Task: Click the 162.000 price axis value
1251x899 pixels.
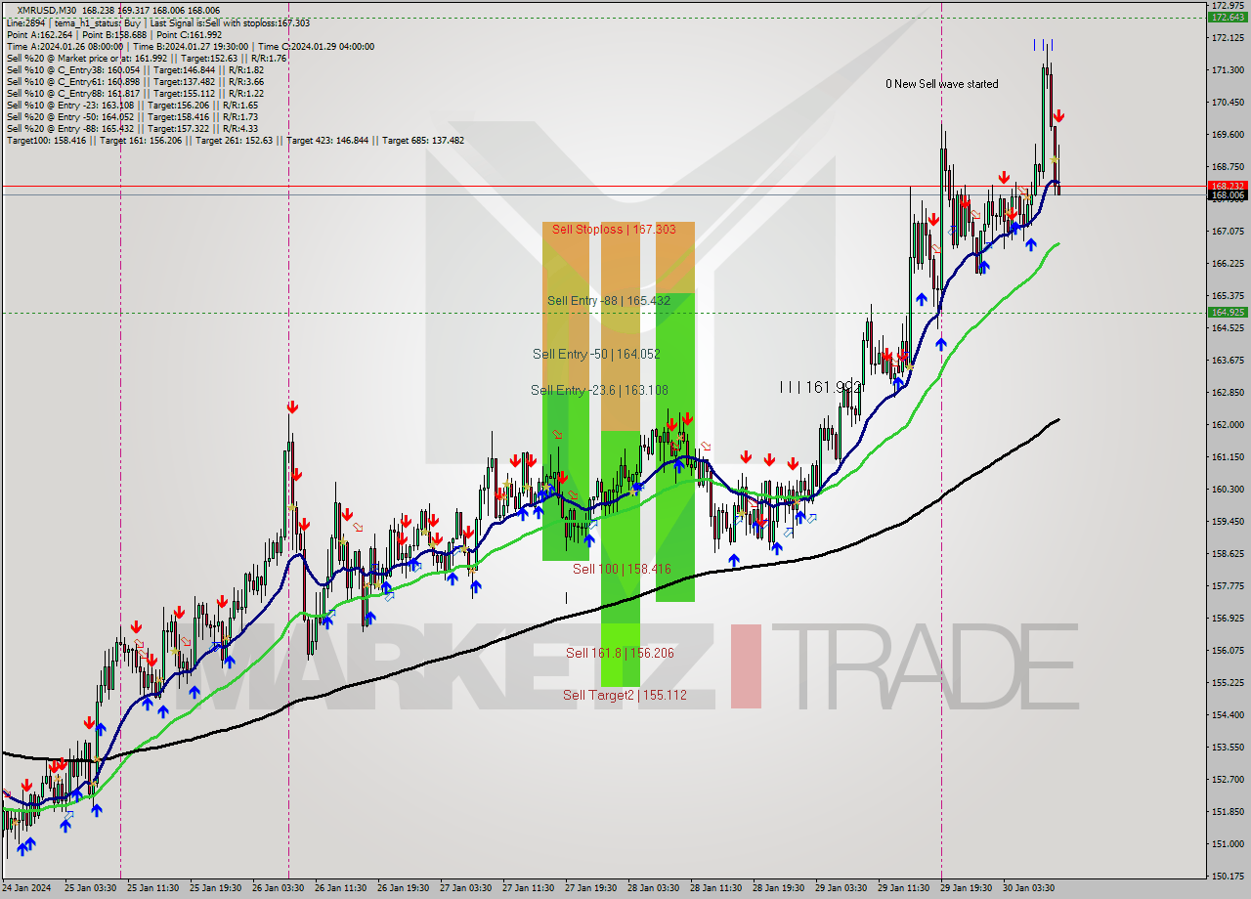Action: click(x=1228, y=425)
